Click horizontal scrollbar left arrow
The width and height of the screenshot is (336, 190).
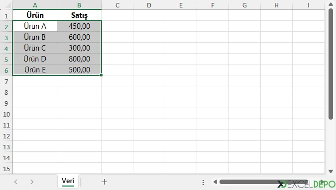(215, 182)
